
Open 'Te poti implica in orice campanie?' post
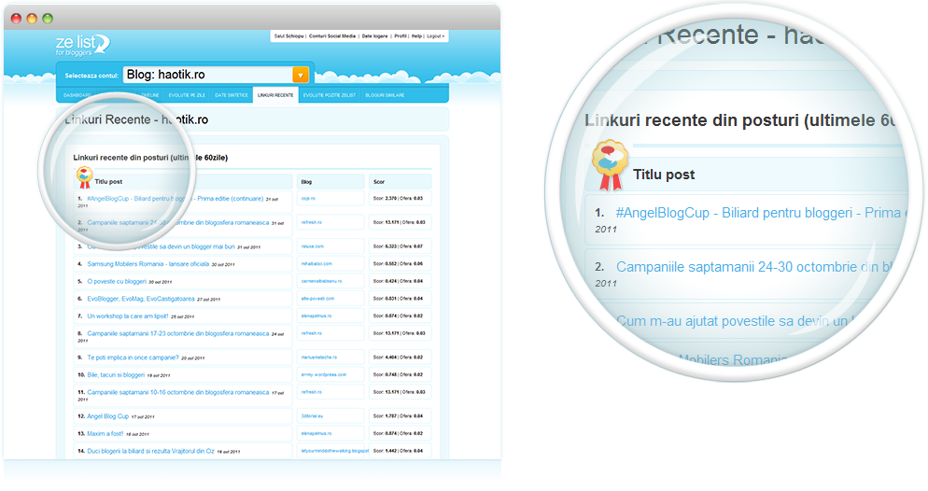132,358
